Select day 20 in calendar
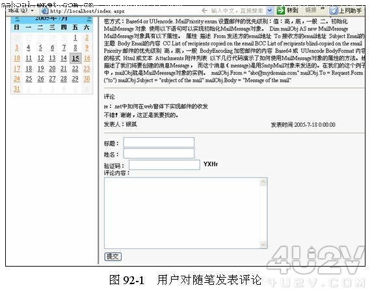The height and width of the screenshot is (290, 372). 52,69
